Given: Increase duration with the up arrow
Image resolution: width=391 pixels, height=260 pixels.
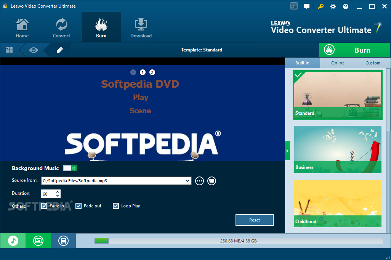Looking at the screenshot, I should coord(58,192).
